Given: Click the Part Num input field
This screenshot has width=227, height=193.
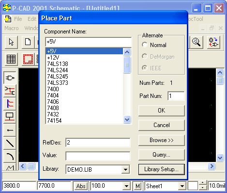Looking at the screenshot, I should click(176, 96).
